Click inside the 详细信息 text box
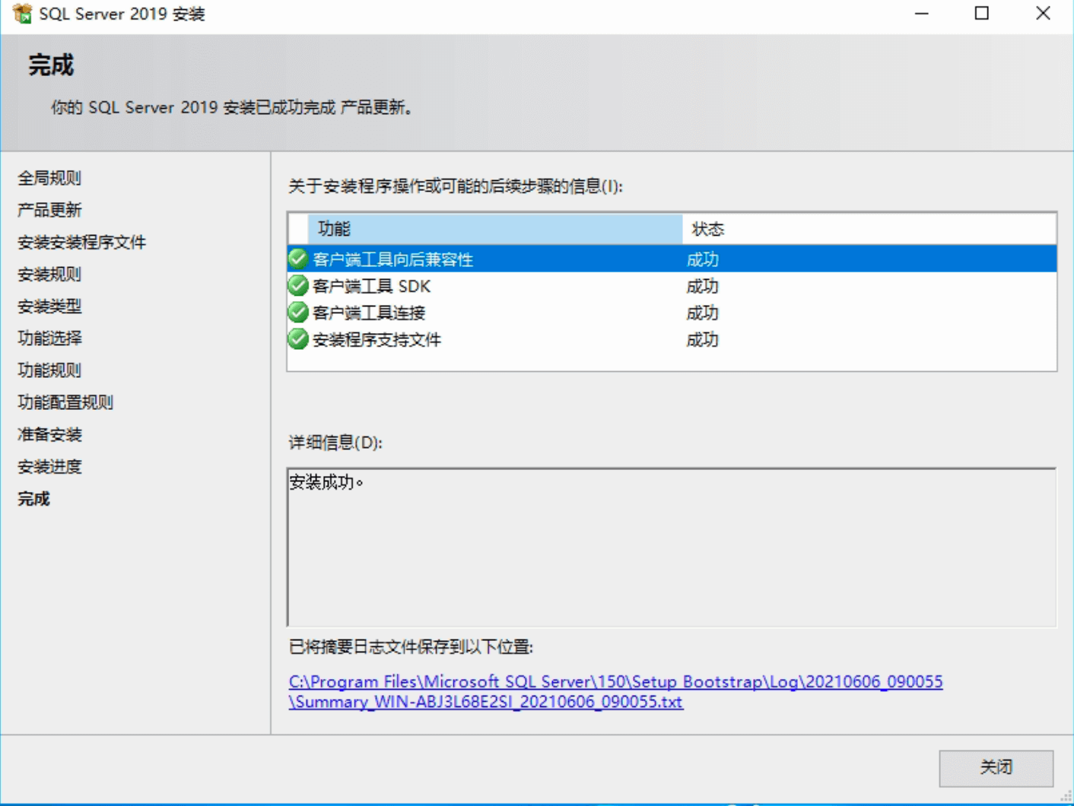This screenshot has height=806, width=1074. tap(671, 547)
